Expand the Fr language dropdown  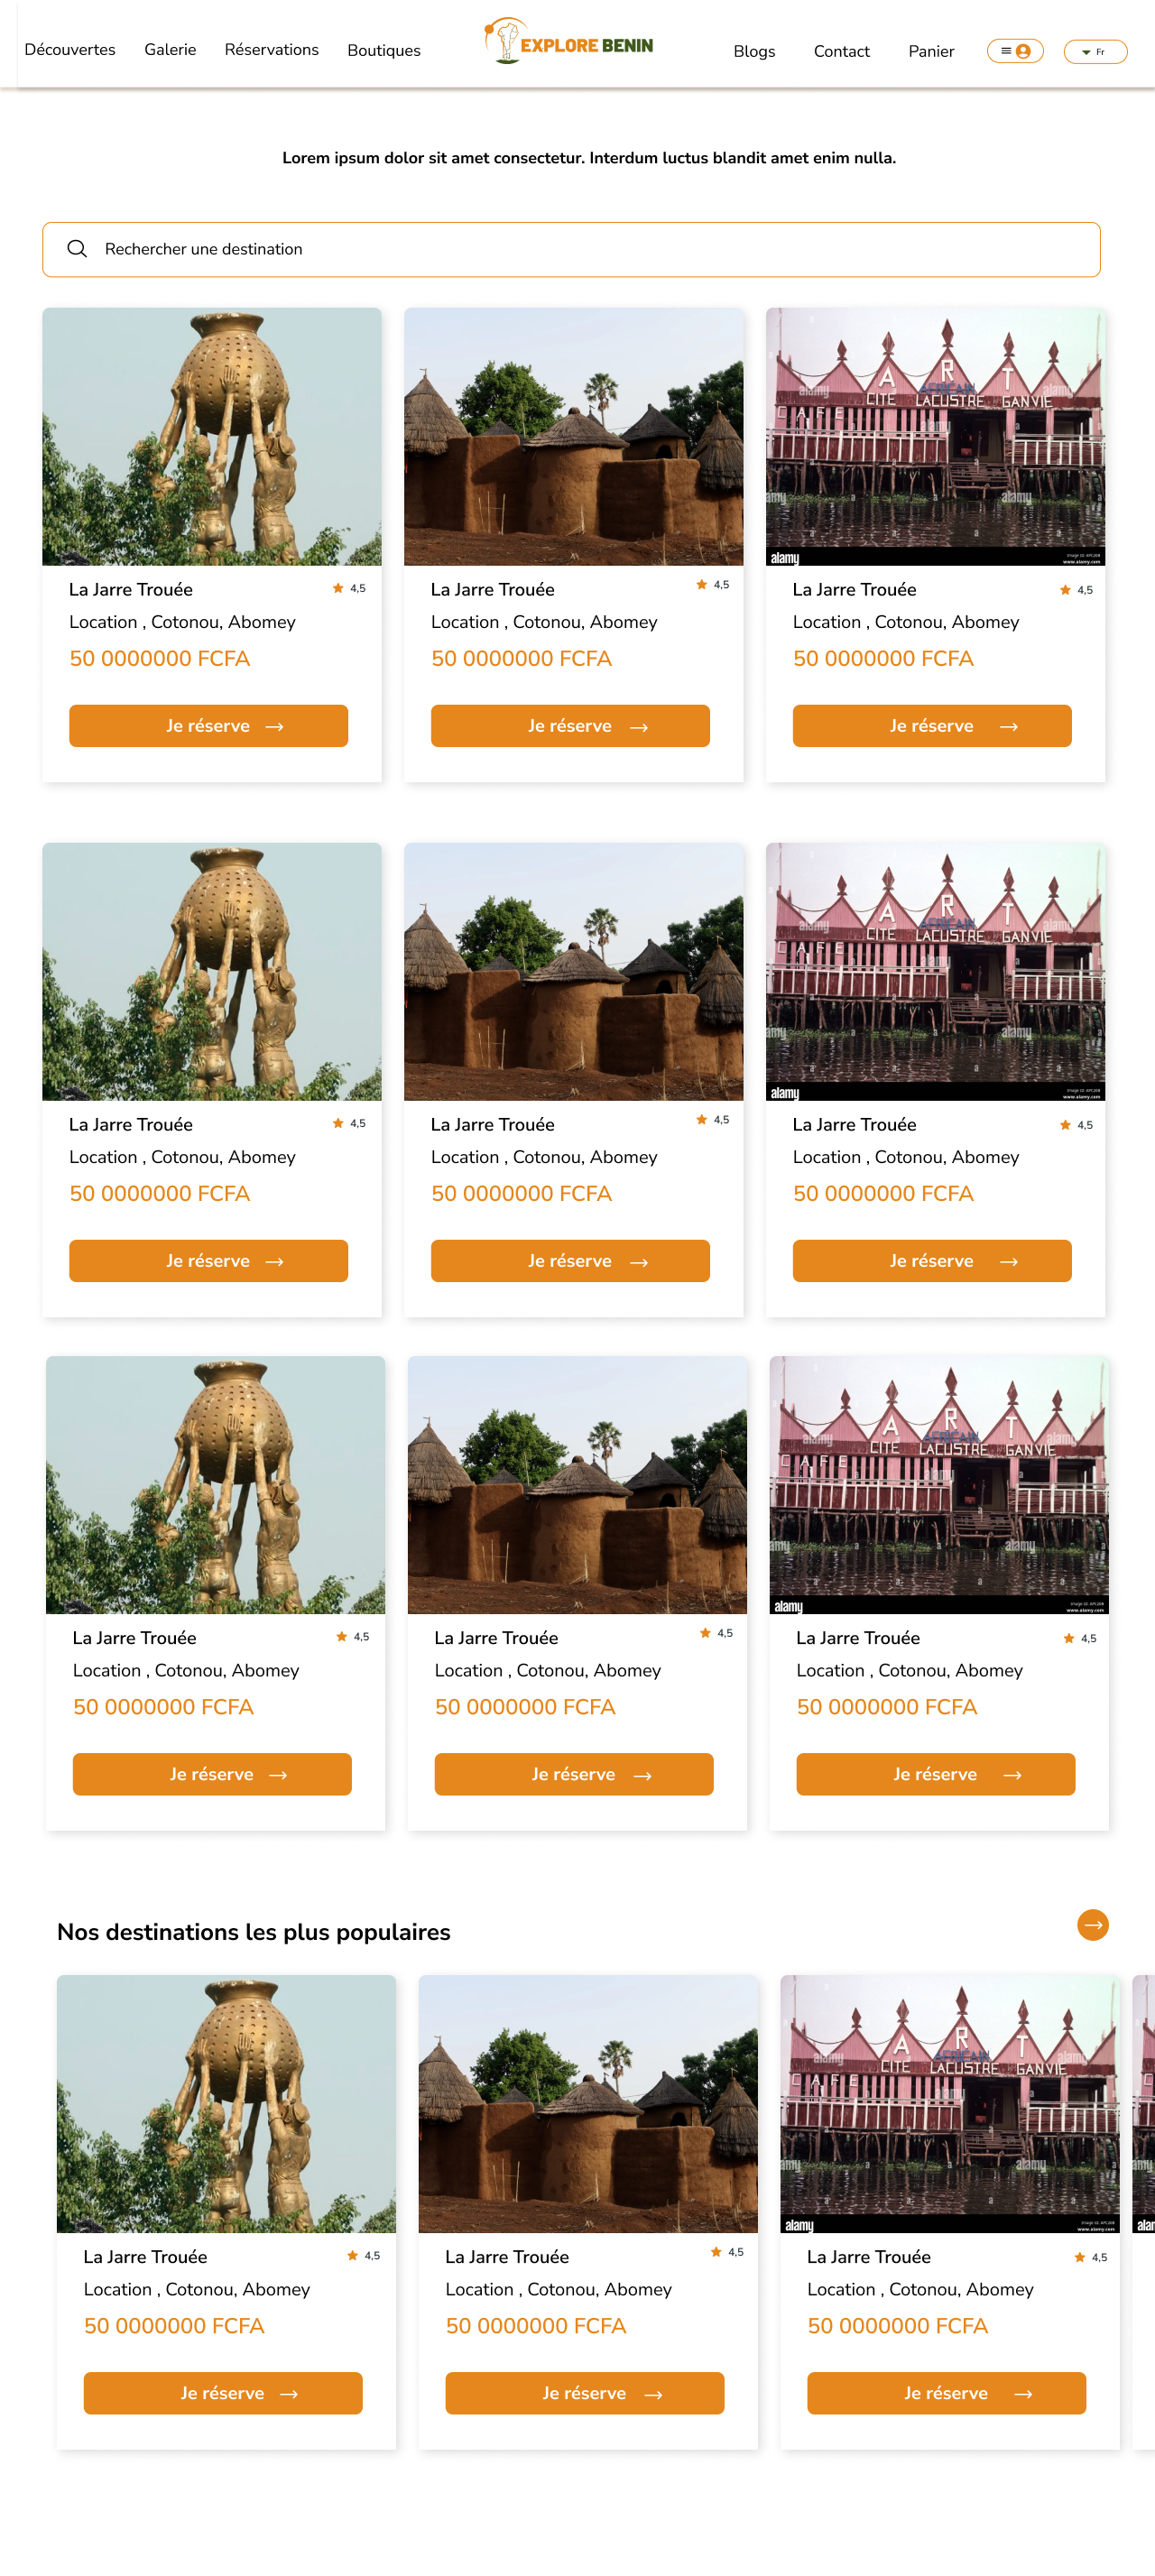pyautogui.click(x=1095, y=52)
